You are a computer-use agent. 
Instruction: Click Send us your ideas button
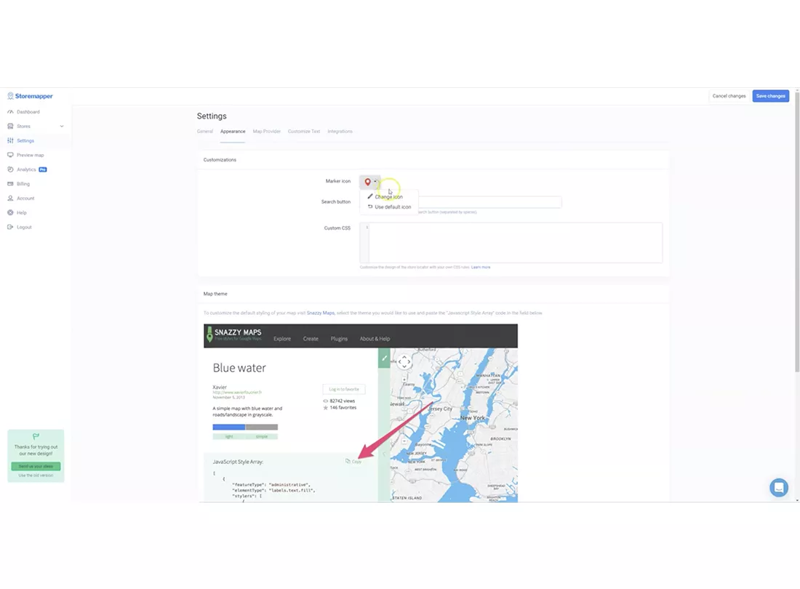click(x=36, y=466)
